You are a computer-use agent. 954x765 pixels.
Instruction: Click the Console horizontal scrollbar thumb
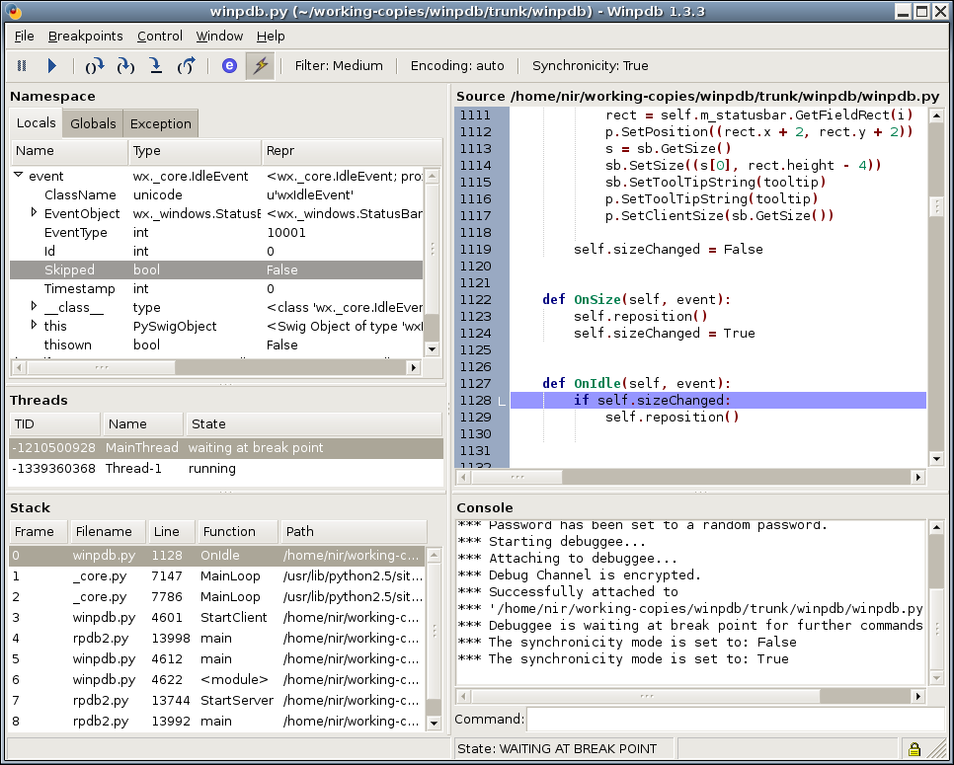click(x=646, y=696)
